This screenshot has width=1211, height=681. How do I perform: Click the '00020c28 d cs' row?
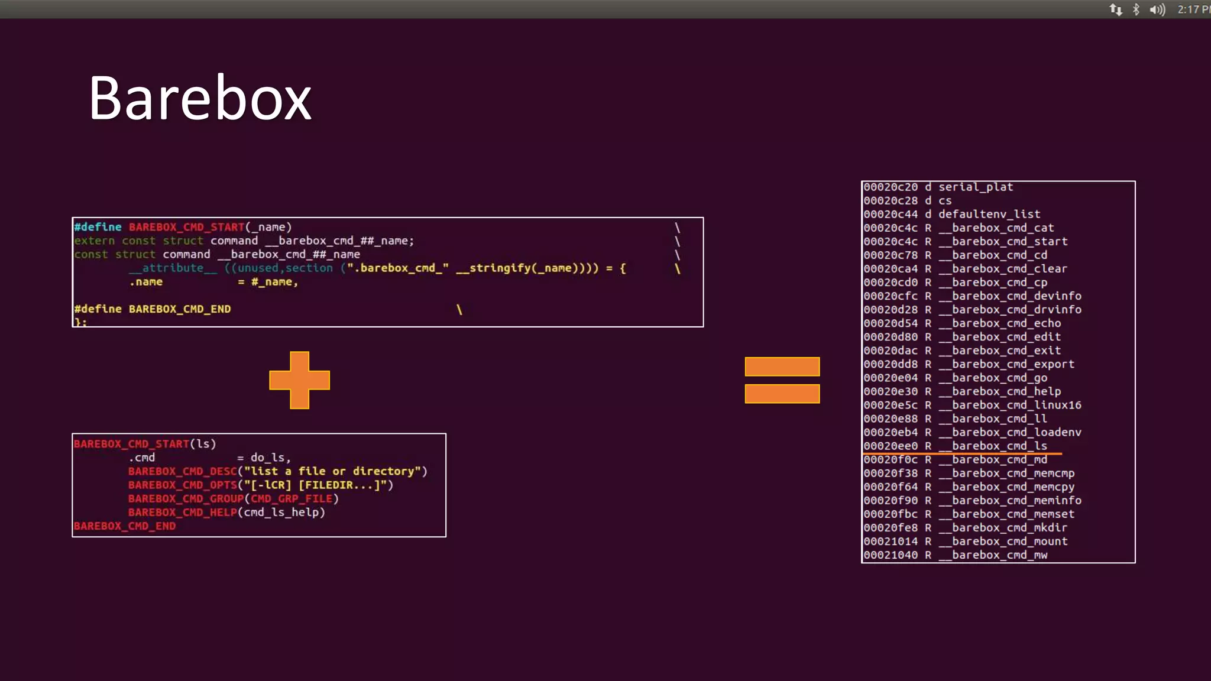908,200
